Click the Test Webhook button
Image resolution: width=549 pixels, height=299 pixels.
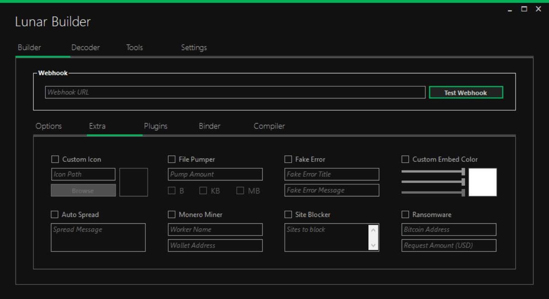coord(466,93)
